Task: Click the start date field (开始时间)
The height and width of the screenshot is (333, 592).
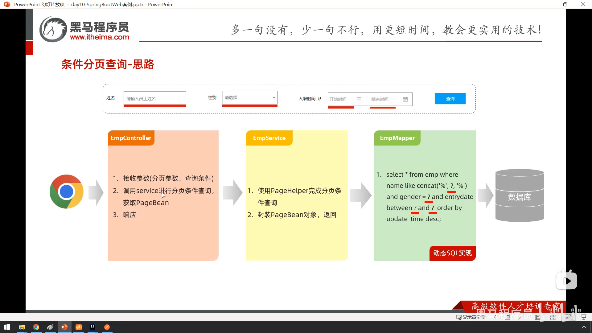Action: [338, 99]
